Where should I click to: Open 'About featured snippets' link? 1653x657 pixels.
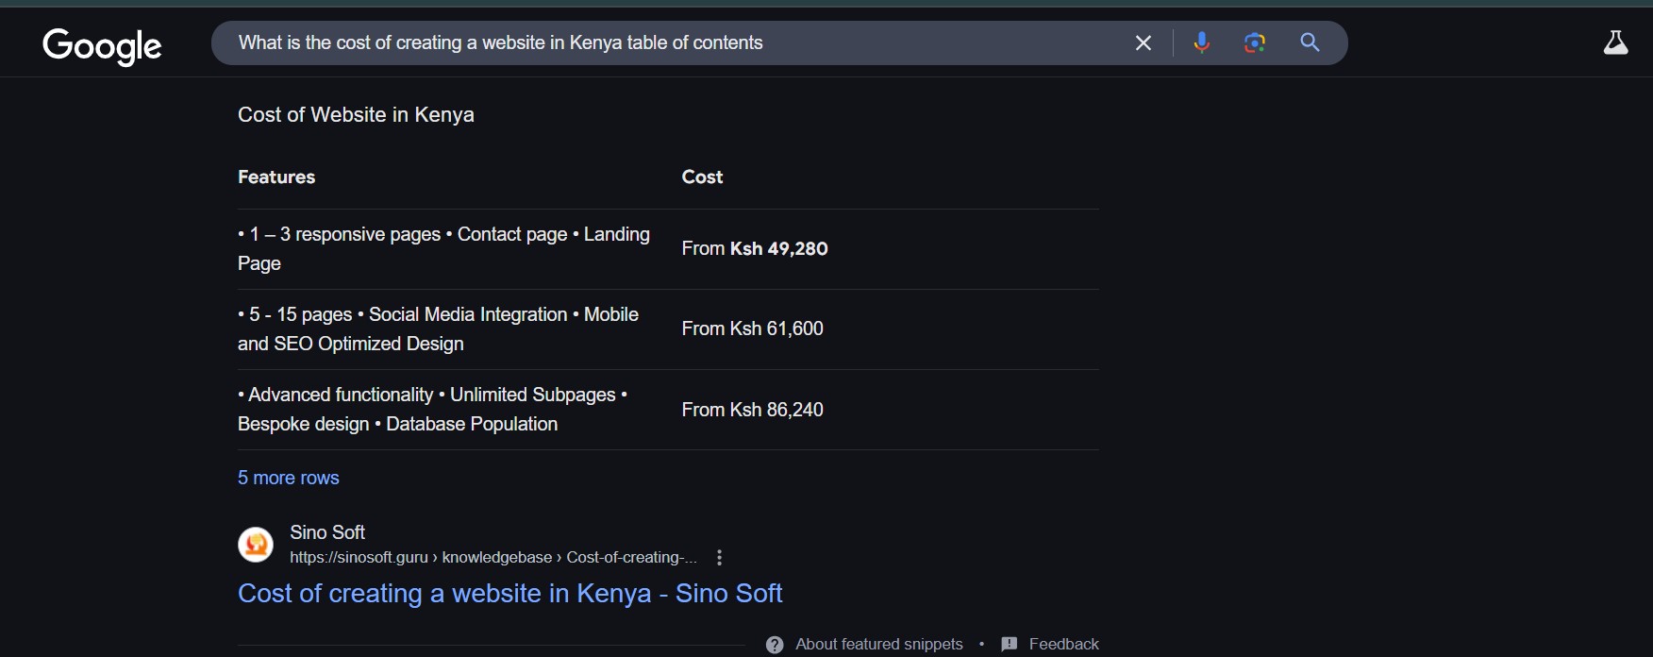(x=878, y=644)
